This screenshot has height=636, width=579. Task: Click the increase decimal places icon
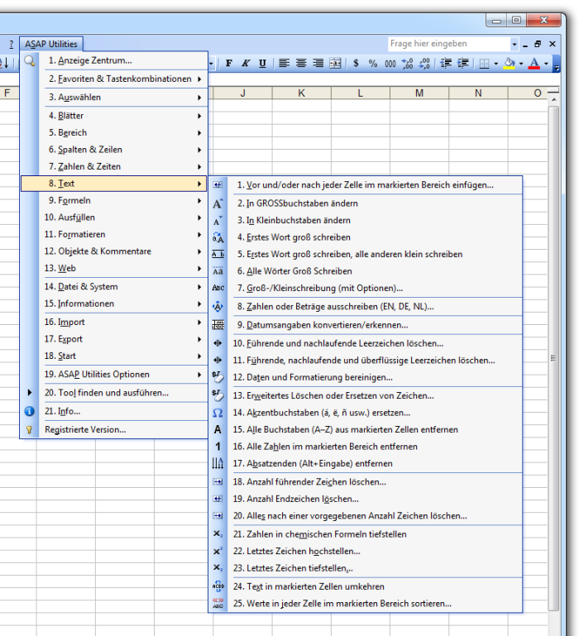pyautogui.click(x=408, y=63)
